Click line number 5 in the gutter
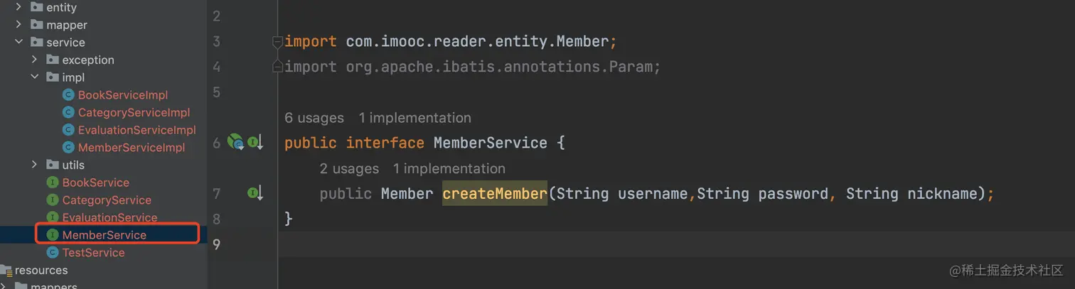 tap(216, 92)
